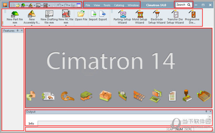This screenshot has width=215, height=133.
Task: Click the small open-folder icon in quick access toolbar
Action: (x=18, y=5)
